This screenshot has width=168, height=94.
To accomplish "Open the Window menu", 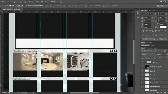I will (x=54, y=2).
